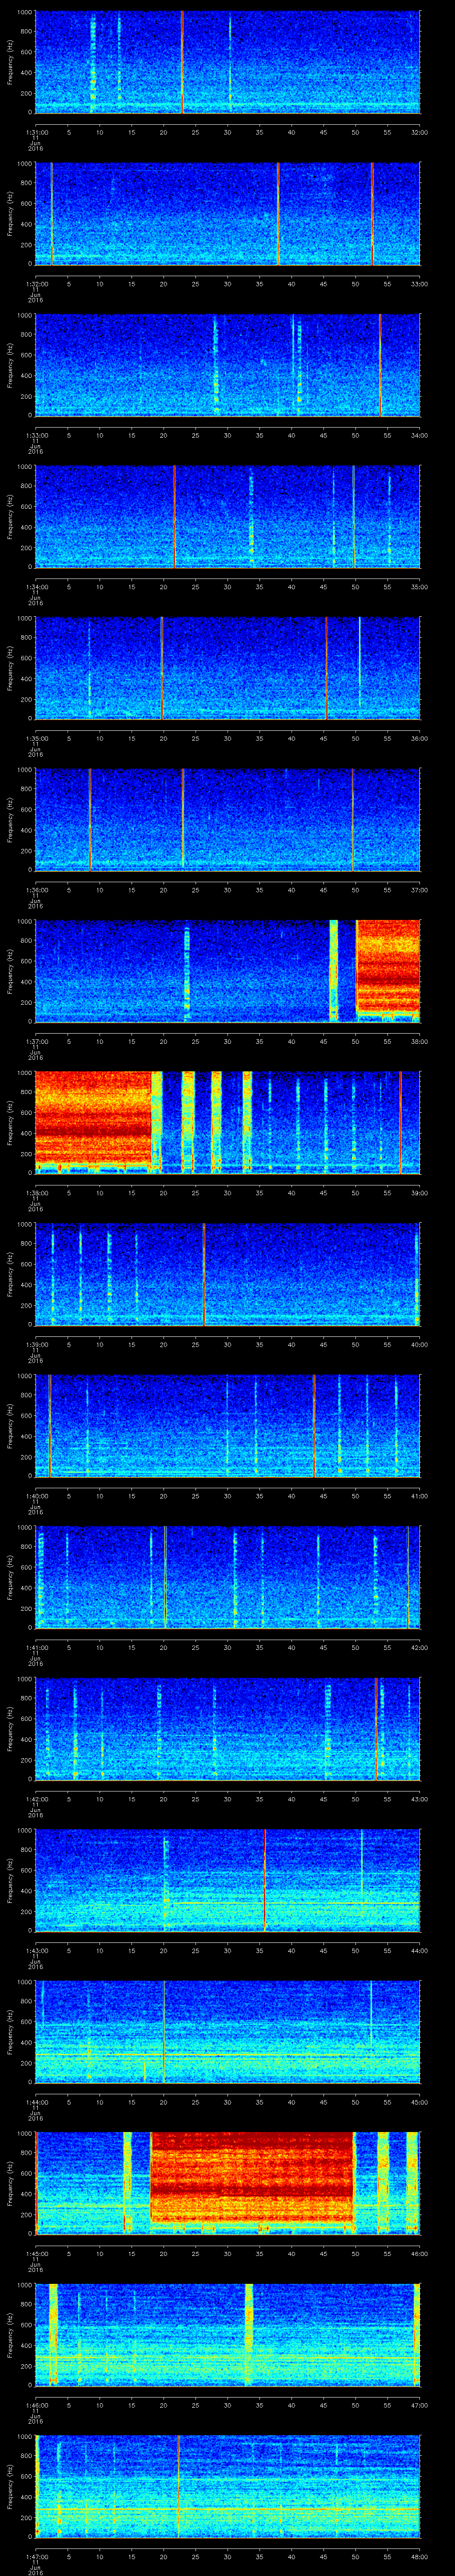Click the 1:31:00 start time label

[36, 132]
